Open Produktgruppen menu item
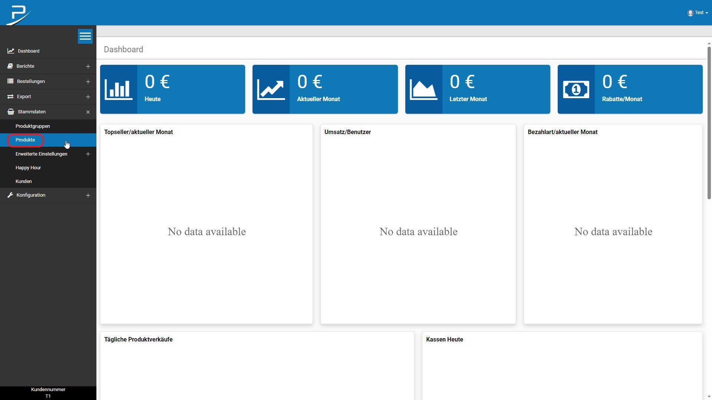 pyautogui.click(x=33, y=126)
